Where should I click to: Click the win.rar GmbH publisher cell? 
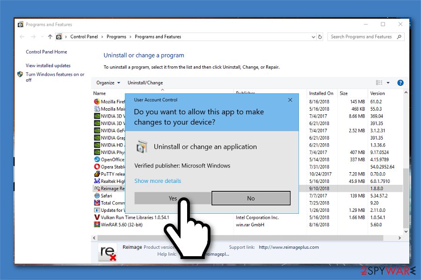pyautogui.click(x=250, y=224)
